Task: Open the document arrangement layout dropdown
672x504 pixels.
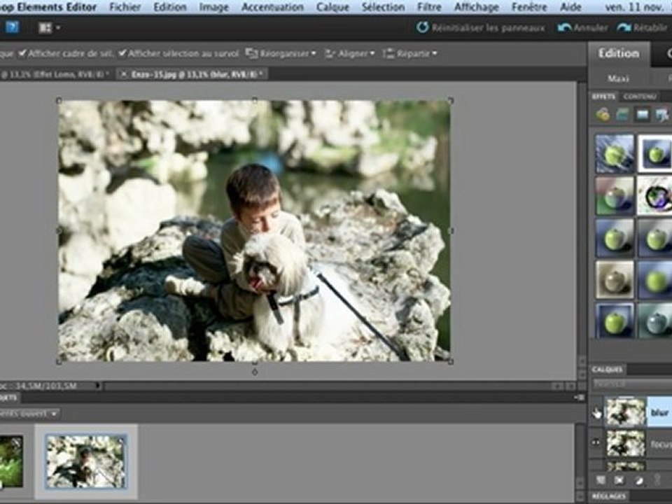Action: click(x=49, y=28)
